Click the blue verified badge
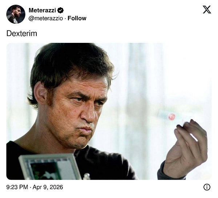218x198 pixels. coord(60,10)
